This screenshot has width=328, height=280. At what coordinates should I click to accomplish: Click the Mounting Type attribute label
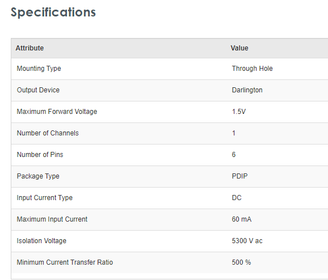39,69
